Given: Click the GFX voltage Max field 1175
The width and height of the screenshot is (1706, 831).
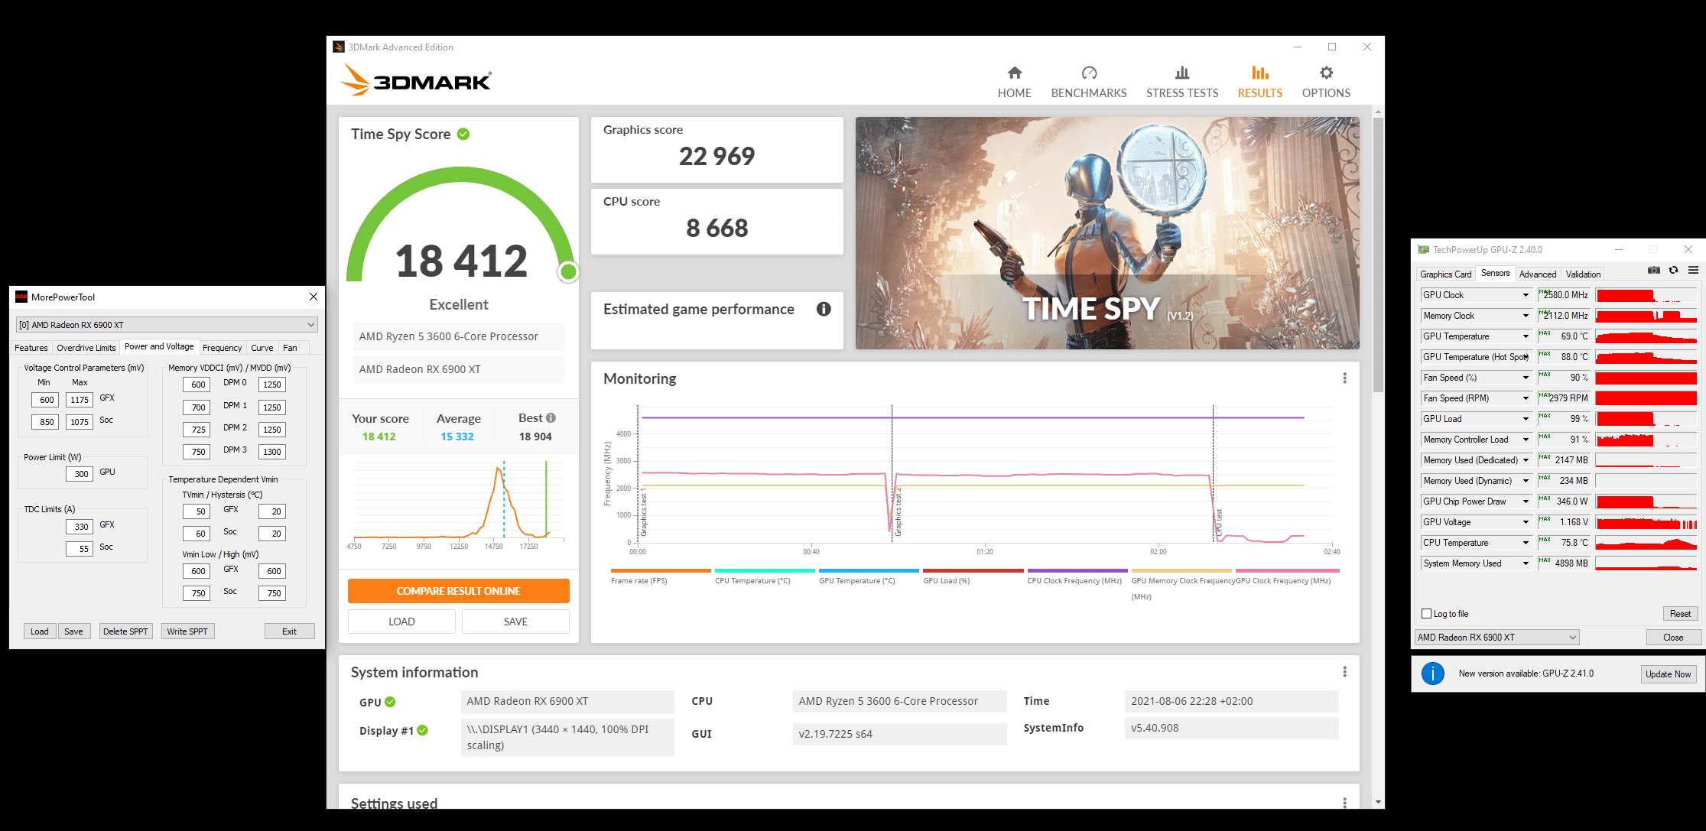Looking at the screenshot, I should [80, 400].
